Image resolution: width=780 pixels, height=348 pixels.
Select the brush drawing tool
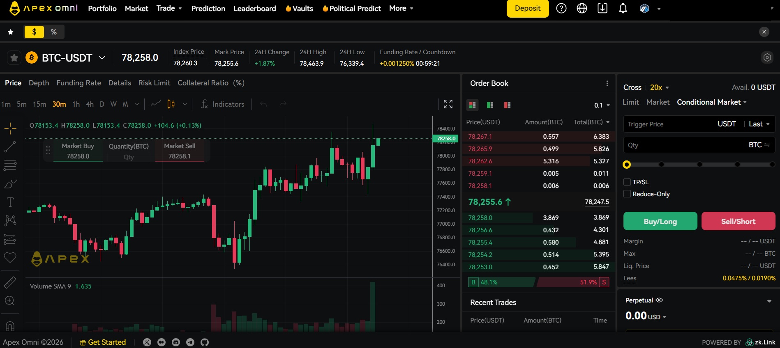10,183
